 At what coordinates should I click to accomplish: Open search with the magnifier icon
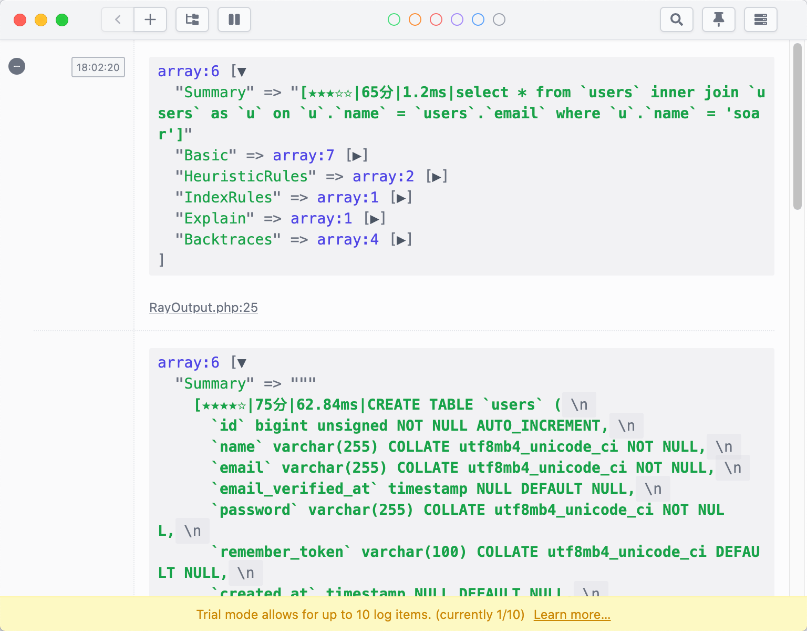tap(677, 20)
